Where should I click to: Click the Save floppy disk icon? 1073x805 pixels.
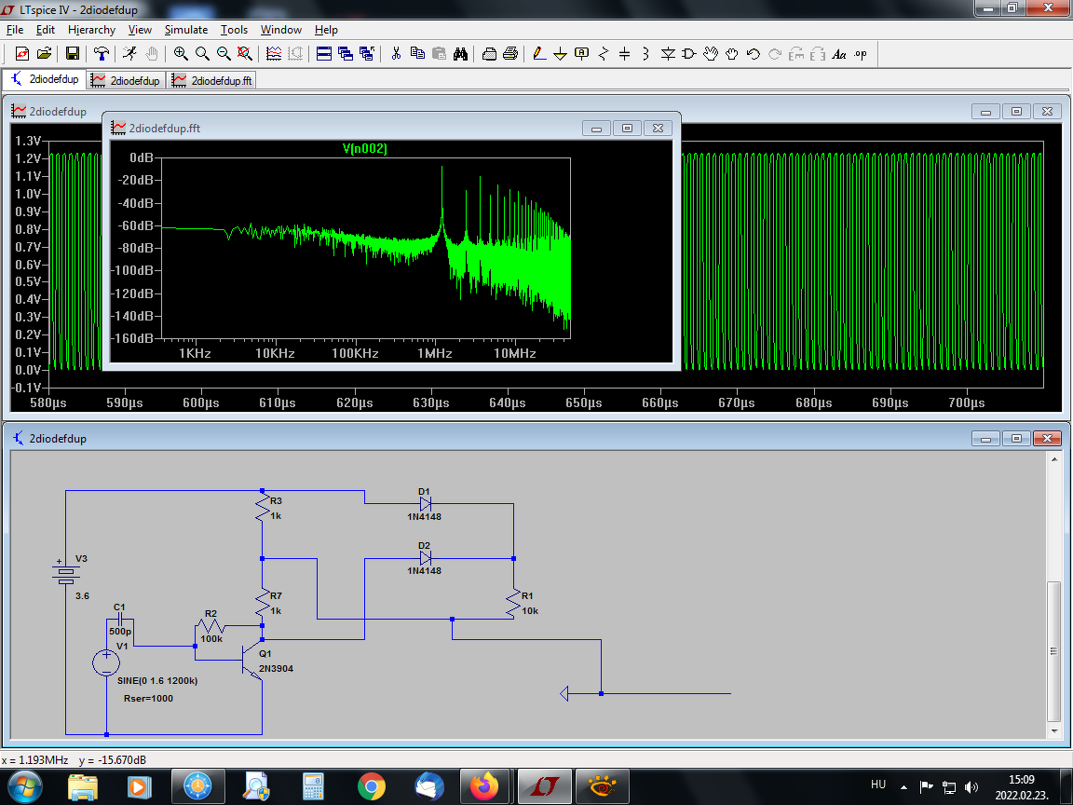73,54
